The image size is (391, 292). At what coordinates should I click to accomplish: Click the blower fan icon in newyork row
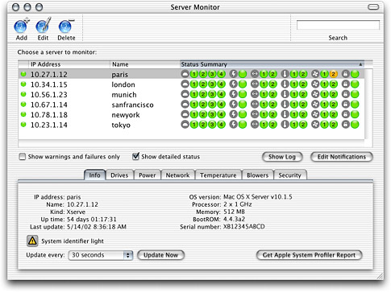pos(315,115)
